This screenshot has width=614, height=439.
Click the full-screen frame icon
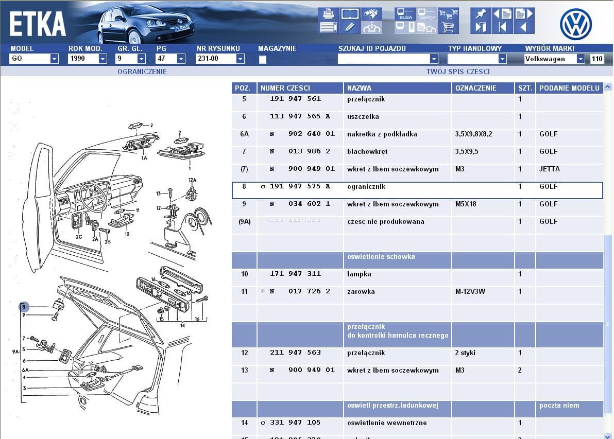[350, 14]
